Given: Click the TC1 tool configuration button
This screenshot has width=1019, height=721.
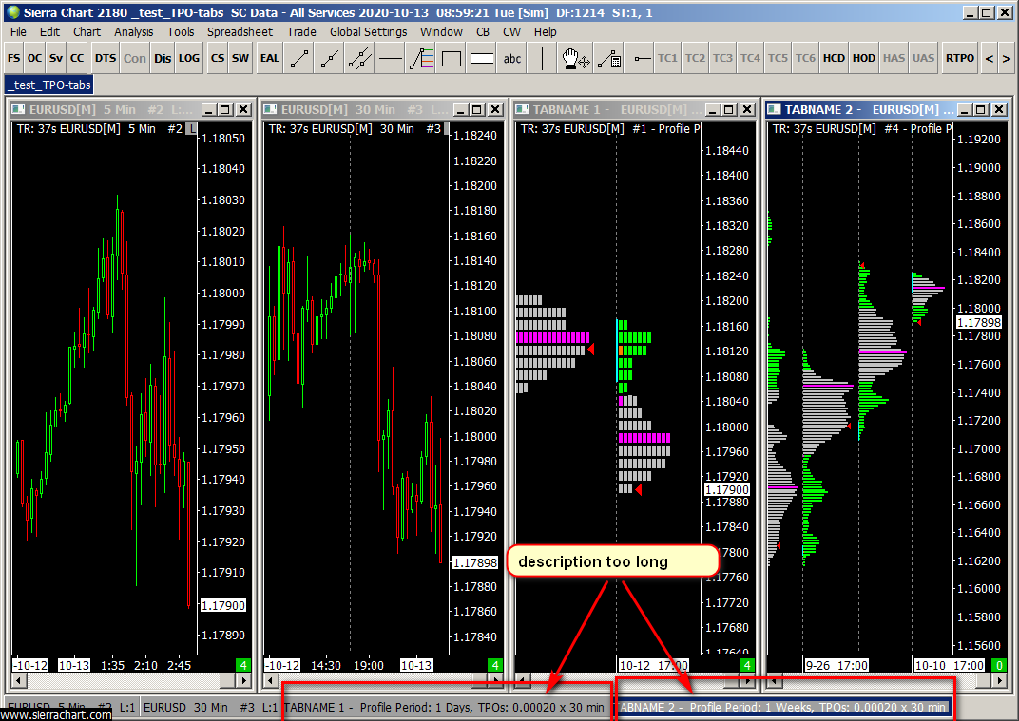Looking at the screenshot, I should point(667,58).
